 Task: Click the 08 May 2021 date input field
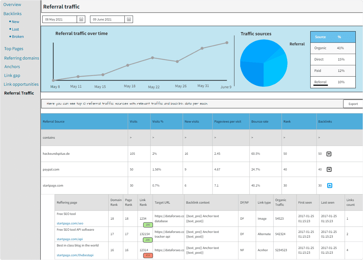pos(60,19)
